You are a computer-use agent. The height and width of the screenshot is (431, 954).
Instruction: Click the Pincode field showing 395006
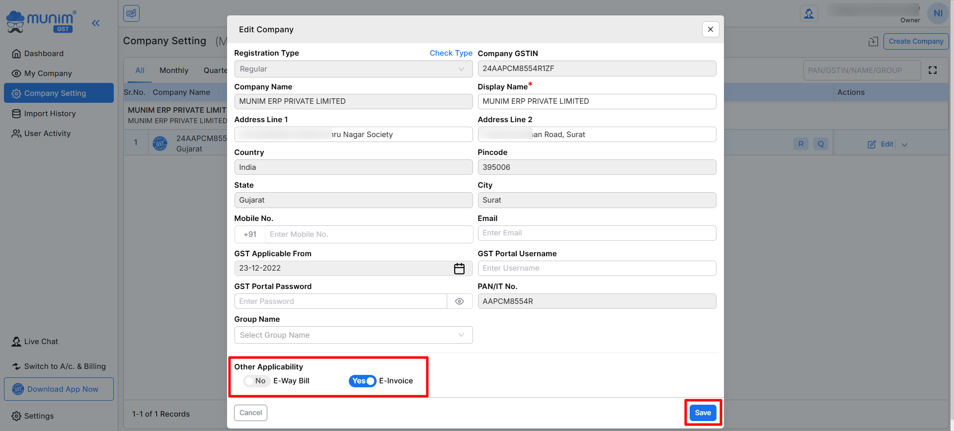tap(597, 167)
